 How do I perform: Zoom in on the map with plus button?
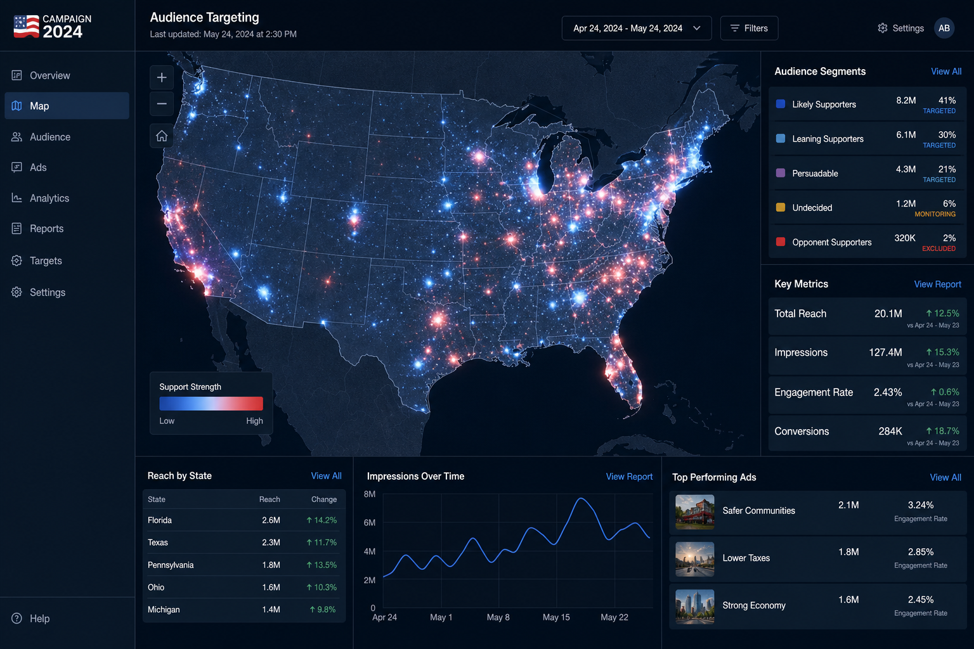coord(162,77)
